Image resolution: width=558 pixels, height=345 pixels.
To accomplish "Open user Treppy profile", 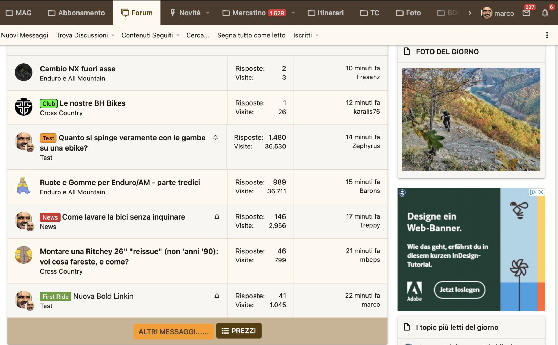I will (370, 225).
